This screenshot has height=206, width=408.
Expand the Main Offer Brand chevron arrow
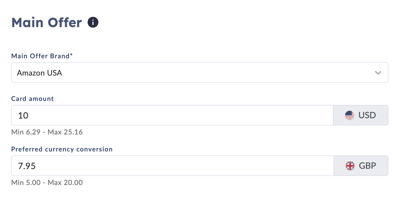[x=378, y=73]
